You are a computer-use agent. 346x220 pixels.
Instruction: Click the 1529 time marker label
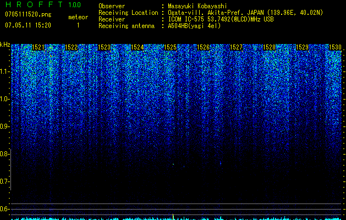pyautogui.click(x=302, y=47)
